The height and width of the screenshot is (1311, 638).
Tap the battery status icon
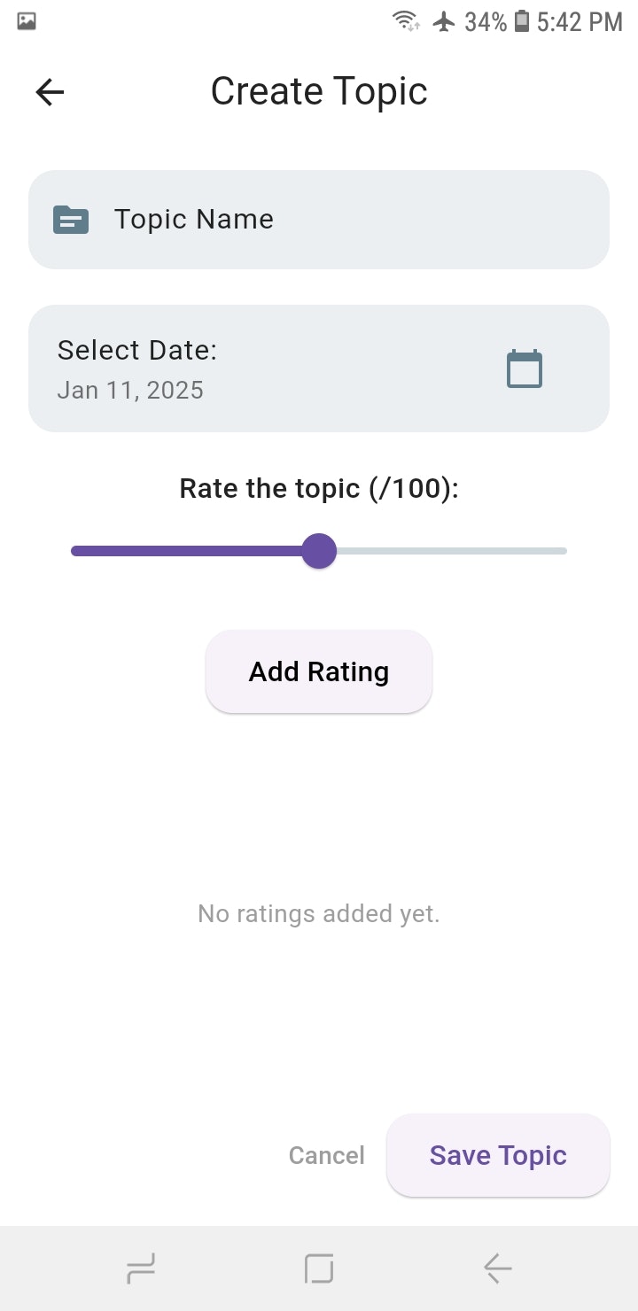[x=522, y=21]
